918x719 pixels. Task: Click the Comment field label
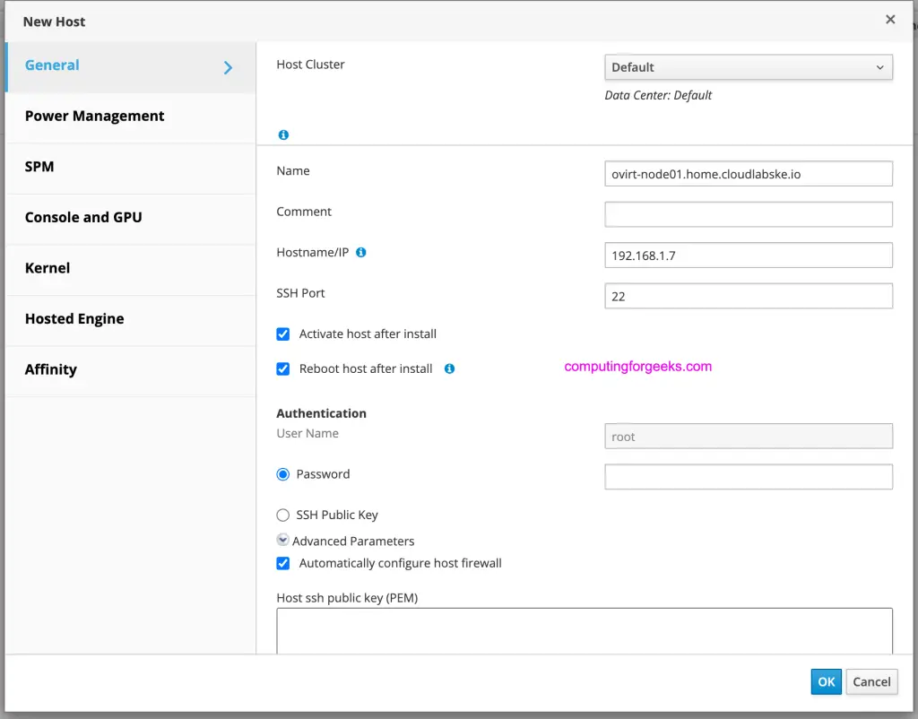(x=304, y=212)
